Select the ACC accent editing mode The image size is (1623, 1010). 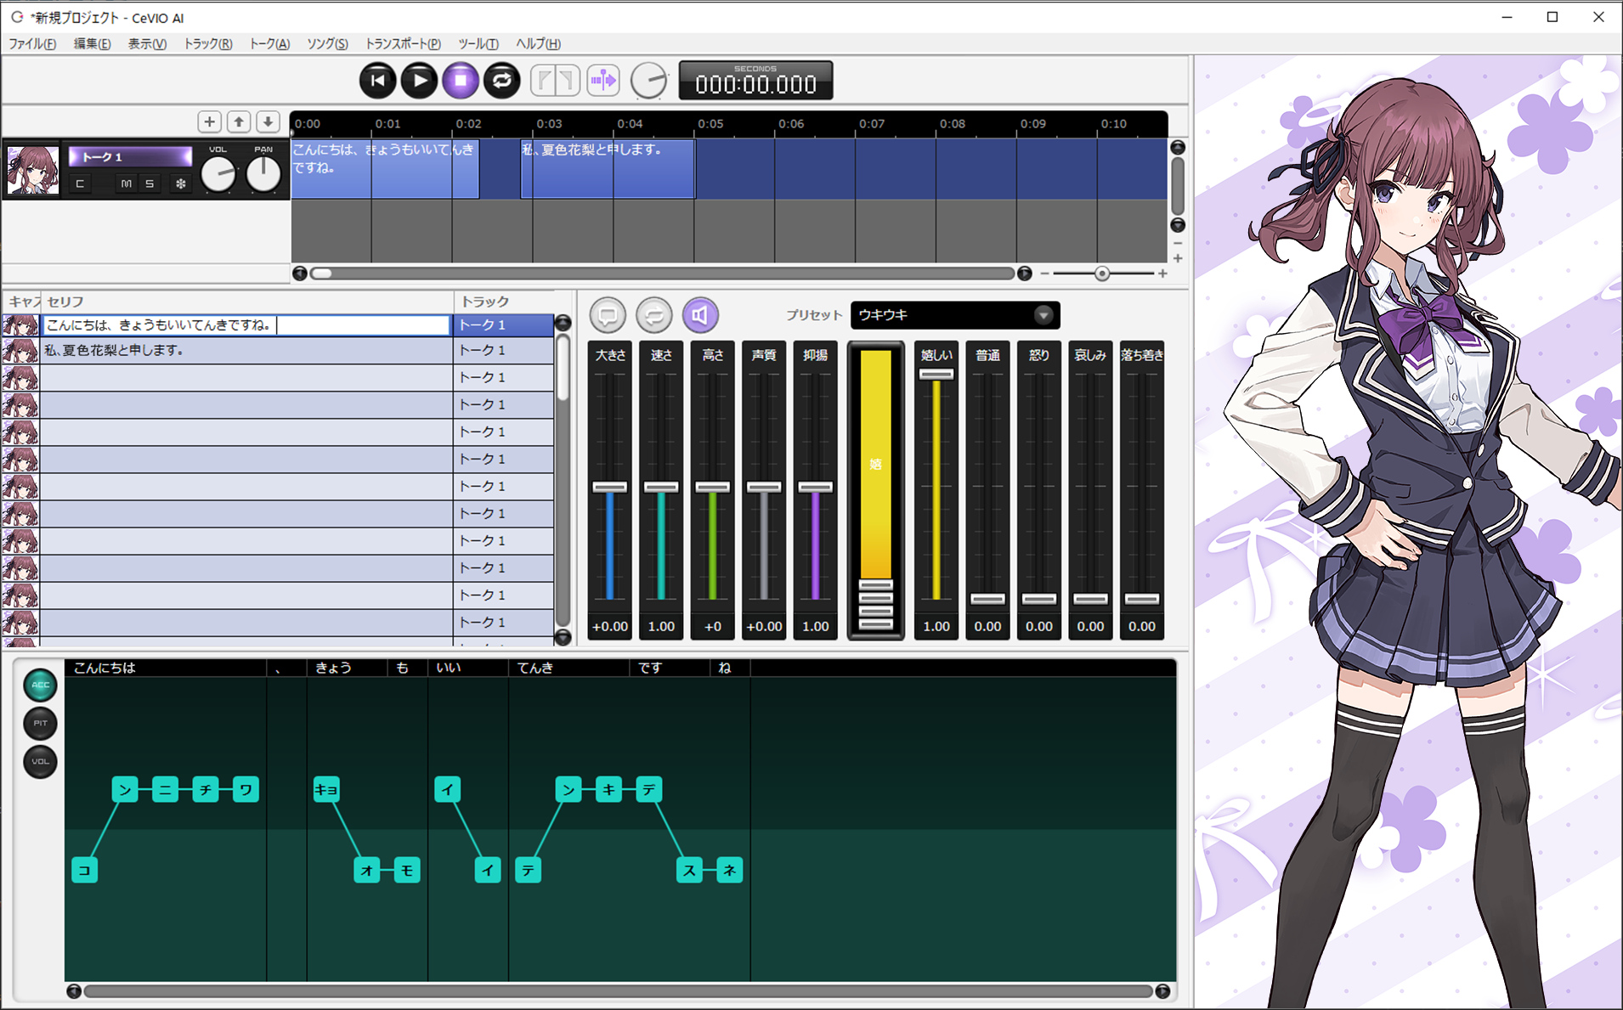(40, 685)
